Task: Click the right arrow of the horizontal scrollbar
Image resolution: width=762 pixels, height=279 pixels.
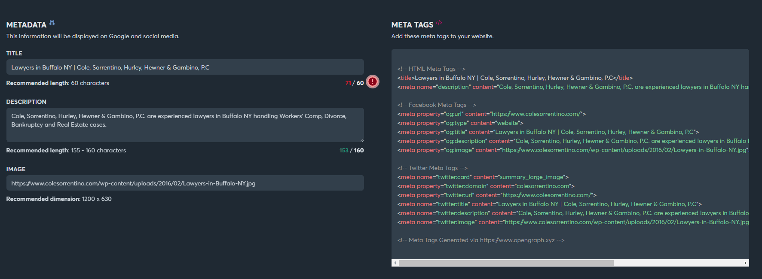Action: point(745,263)
